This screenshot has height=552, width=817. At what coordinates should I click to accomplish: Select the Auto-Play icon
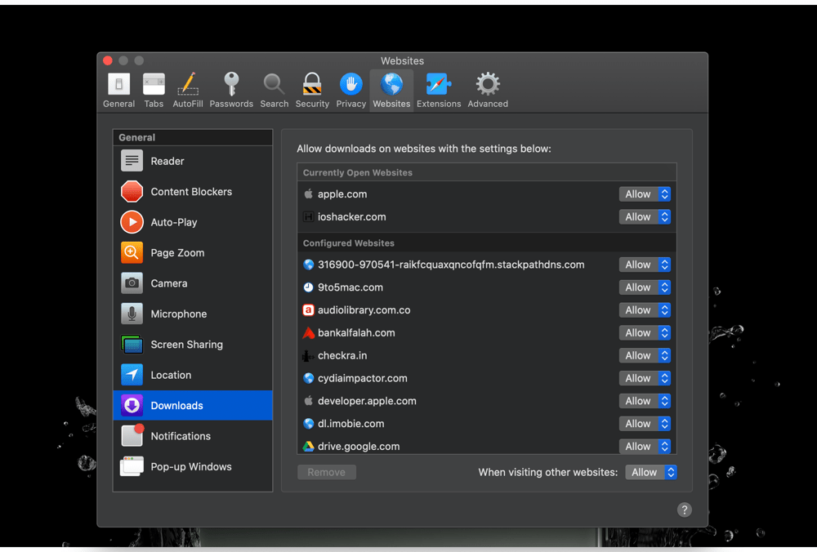click(132, 222)
